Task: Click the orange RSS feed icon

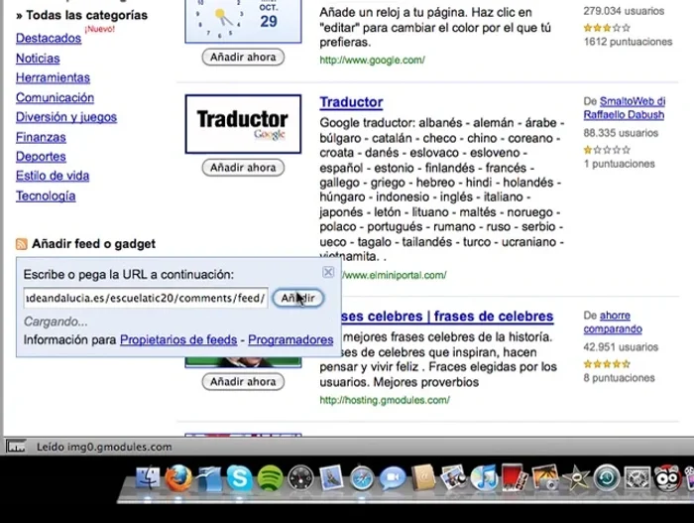Action: 21,244
